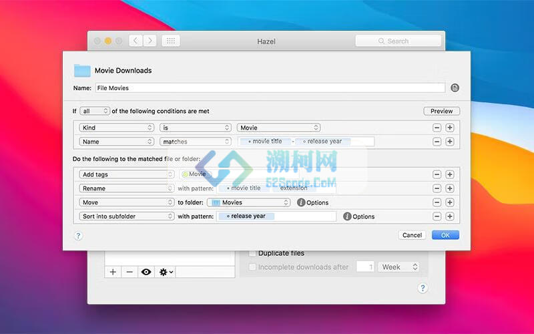Click the forward navigation arrow in Hazel window
The height and width of the screenshot is (334, 534).
(150, 41)
